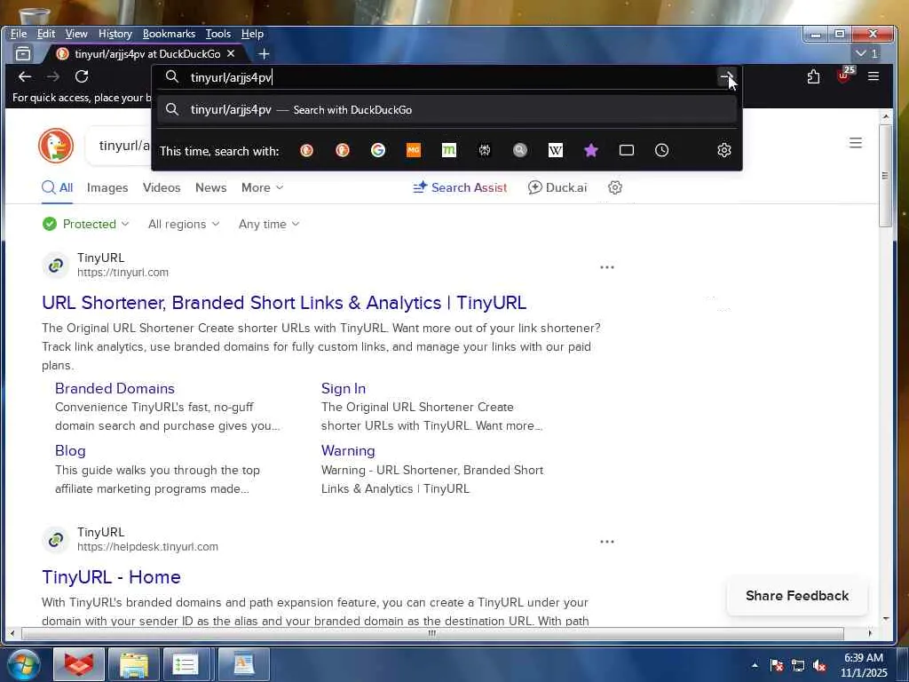The image size is (909, 682).
Task: Search with the spider-logo engine icon
Action: 485,151
